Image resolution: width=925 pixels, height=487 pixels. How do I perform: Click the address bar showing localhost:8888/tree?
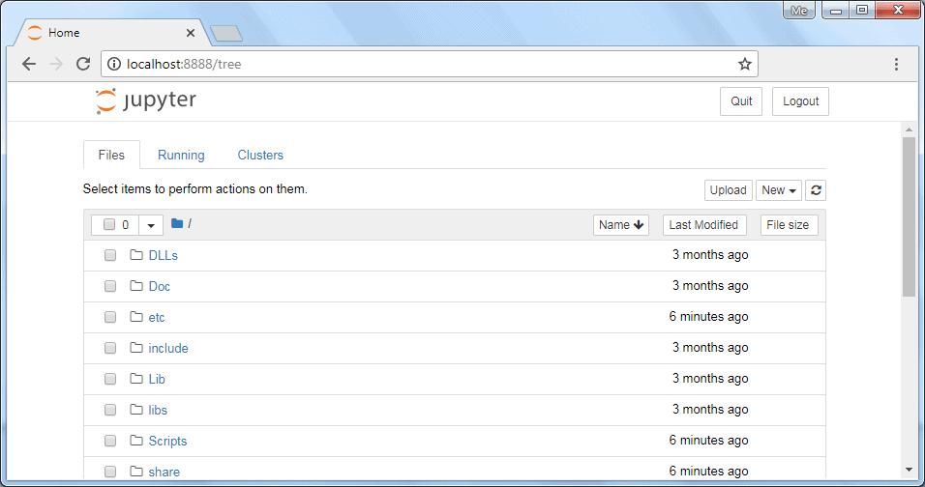point(426,64)
